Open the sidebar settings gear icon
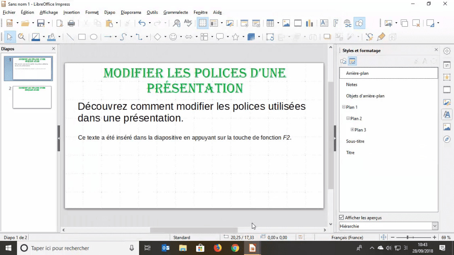 pos(447,51)
